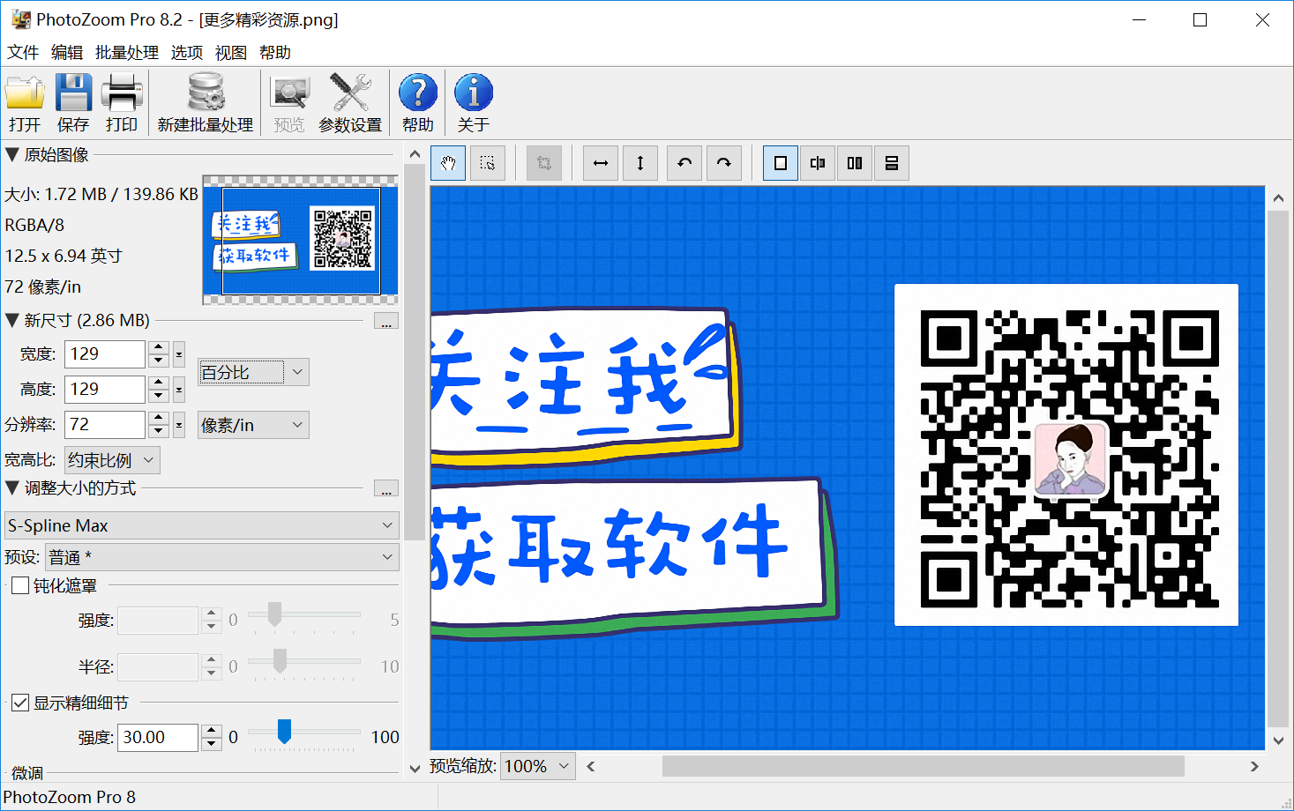Click the 宽度 input field
This screenshot has width=1294, height=811.
105,354
